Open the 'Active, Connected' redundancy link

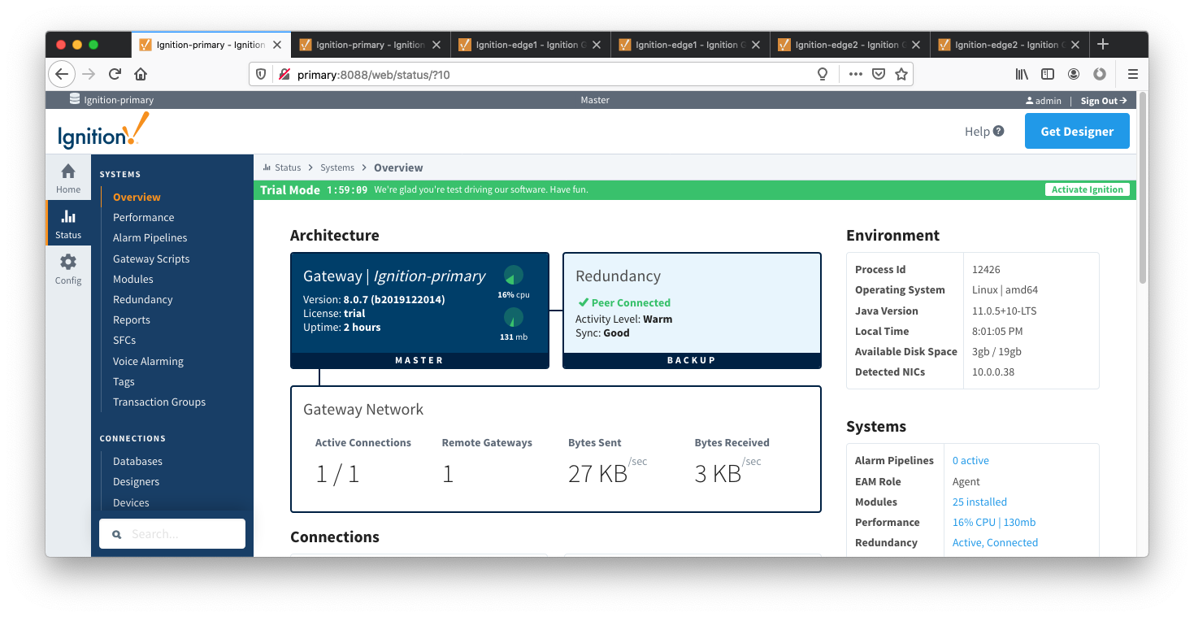[995, 542]
